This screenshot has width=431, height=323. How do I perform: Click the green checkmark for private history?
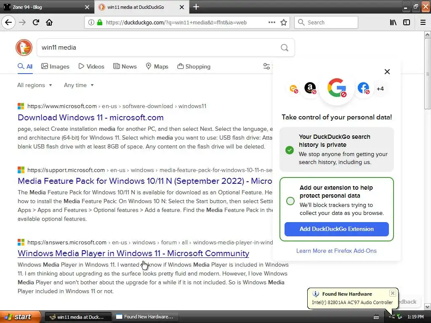click(290, 150)
